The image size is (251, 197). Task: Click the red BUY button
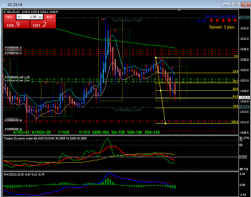pyautogui.click(x=50, y=17)
